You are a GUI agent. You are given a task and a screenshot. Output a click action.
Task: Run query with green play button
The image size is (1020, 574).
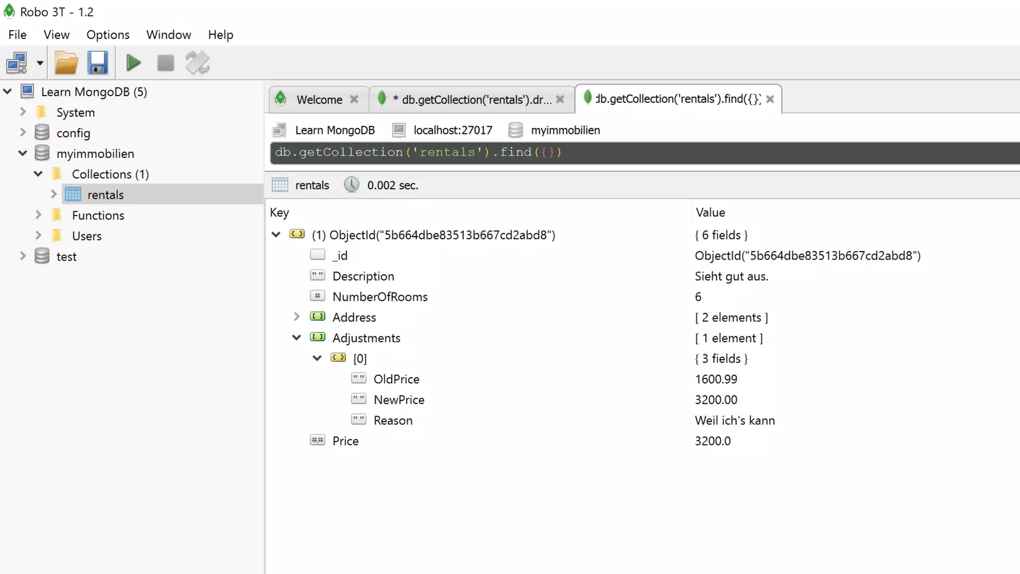click(x=133, y=63)
